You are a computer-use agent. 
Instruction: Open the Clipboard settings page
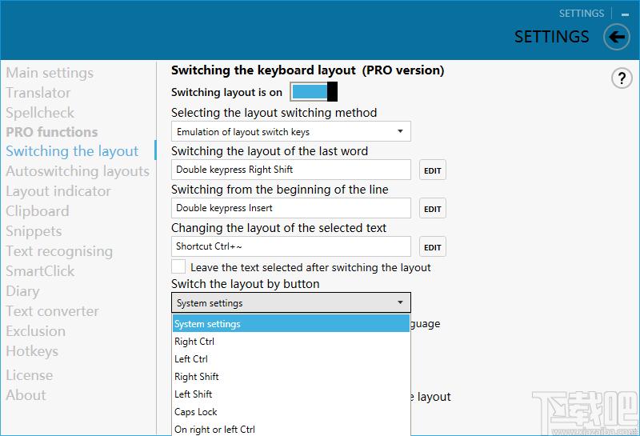38,211
